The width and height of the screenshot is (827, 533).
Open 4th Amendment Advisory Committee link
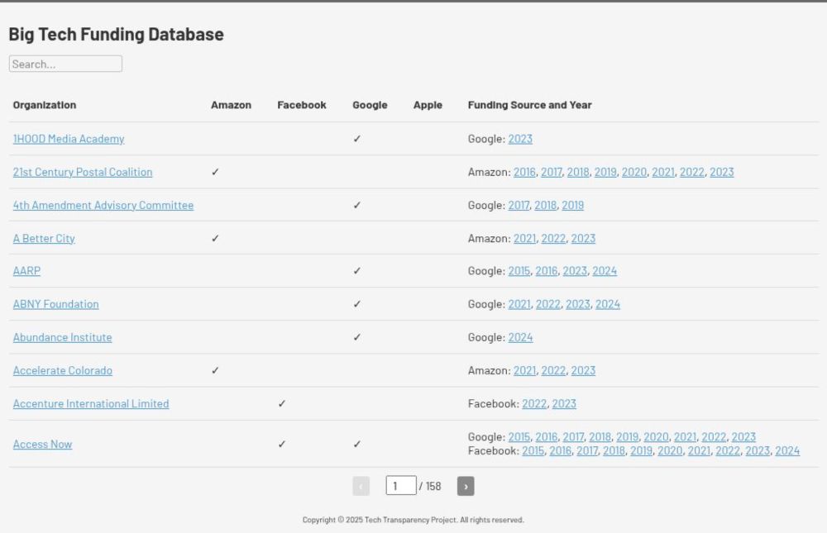(x=103, y=205)
